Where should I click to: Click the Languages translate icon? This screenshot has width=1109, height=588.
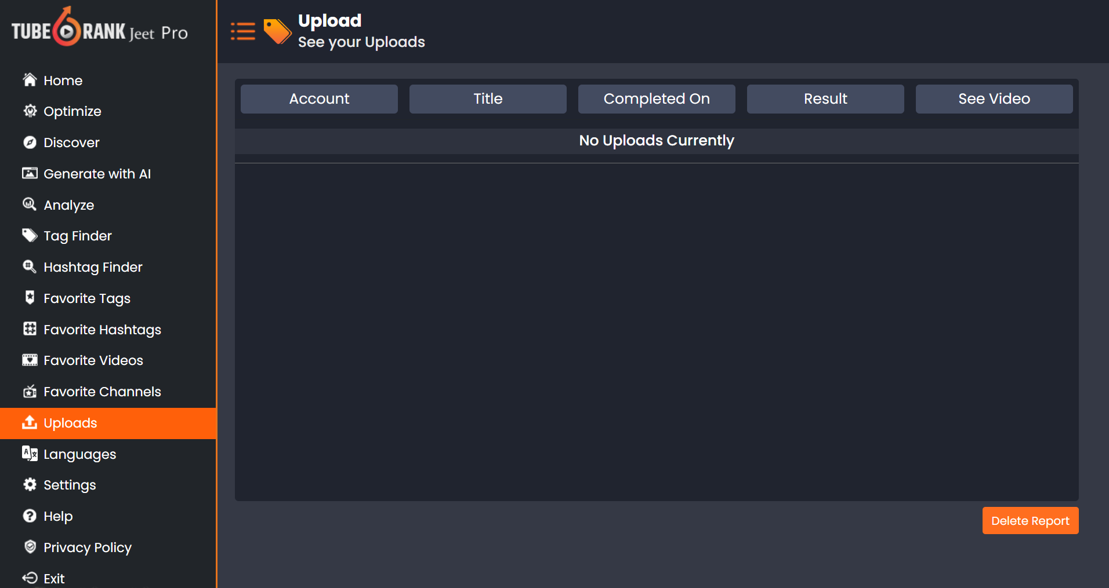[30, 454]
